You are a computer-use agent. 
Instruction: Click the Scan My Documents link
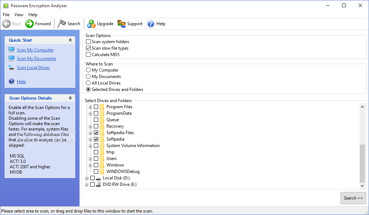[36, 59]
